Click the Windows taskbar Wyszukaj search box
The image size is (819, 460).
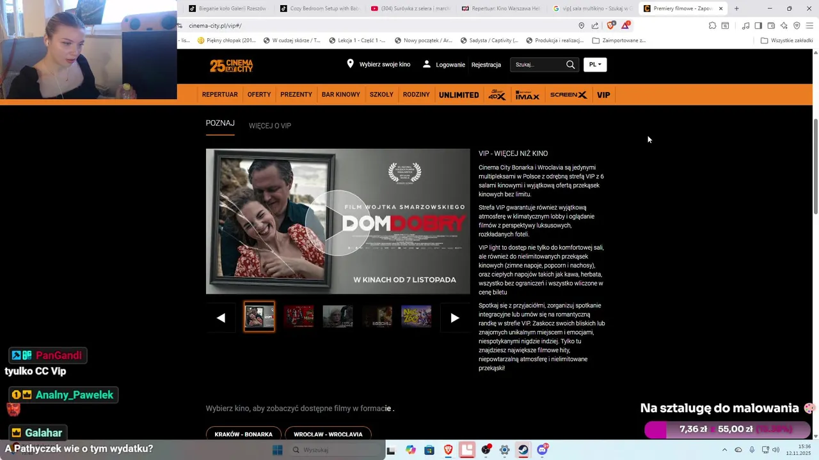pos(337,450)
